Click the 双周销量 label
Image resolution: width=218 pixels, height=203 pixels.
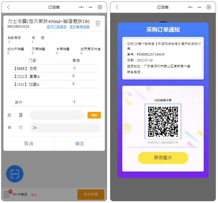38,49
